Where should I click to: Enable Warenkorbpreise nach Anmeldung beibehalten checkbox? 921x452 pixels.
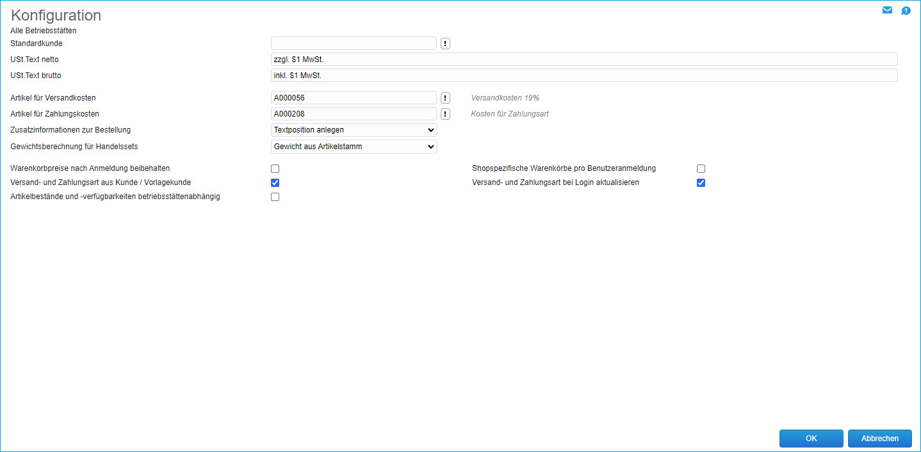pyautogui.click(x=275, y=169)
